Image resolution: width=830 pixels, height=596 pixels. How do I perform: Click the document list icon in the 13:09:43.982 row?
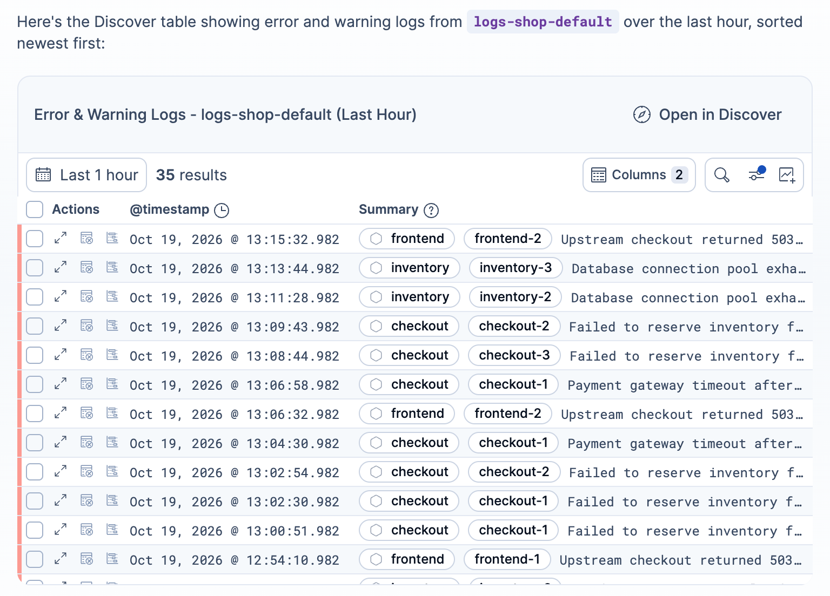(112, 325)
